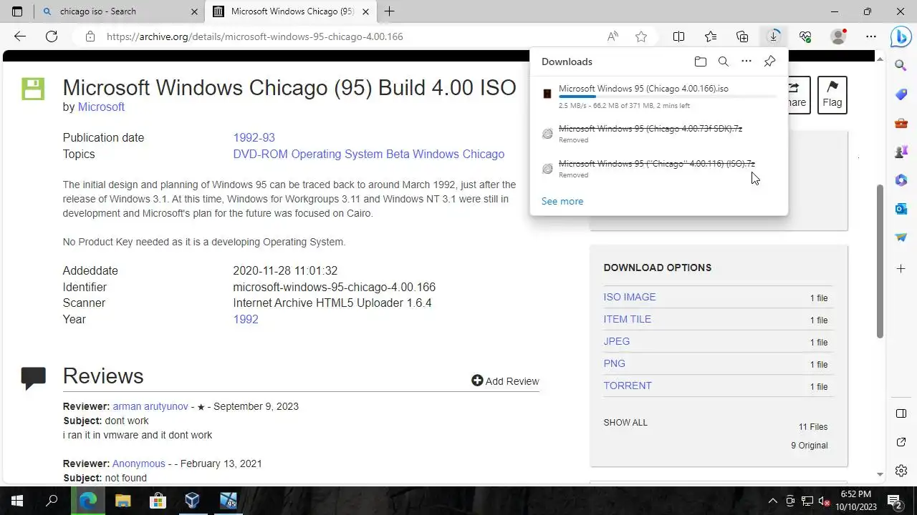Open the 1992 year link
917x515 pixels.
(246, 319)
